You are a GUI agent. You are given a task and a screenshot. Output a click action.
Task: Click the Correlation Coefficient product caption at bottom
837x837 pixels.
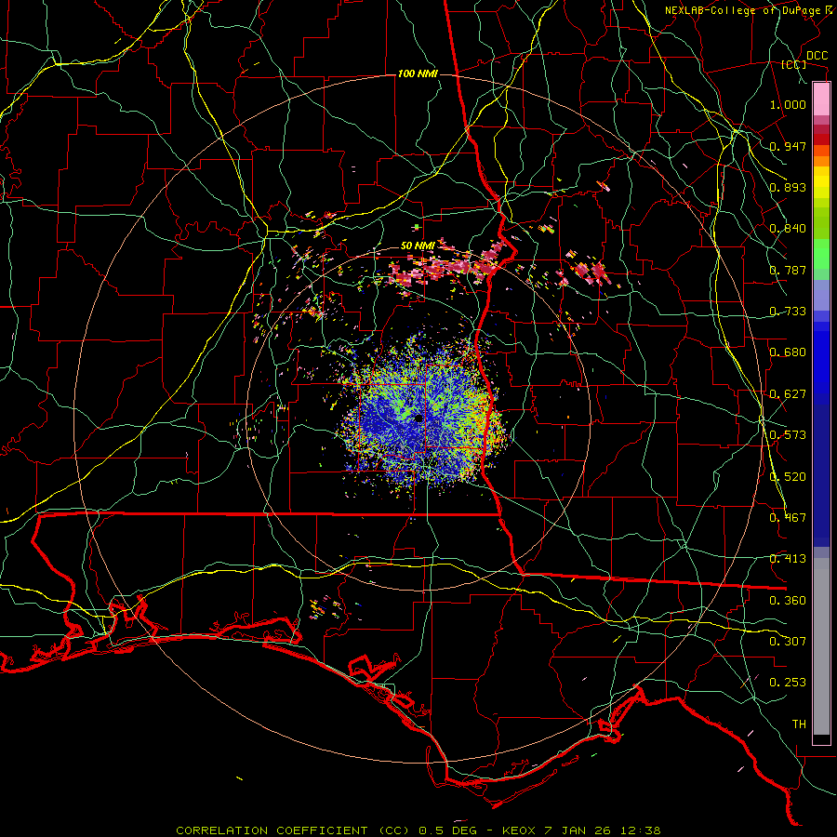click(x=418, y=830)
